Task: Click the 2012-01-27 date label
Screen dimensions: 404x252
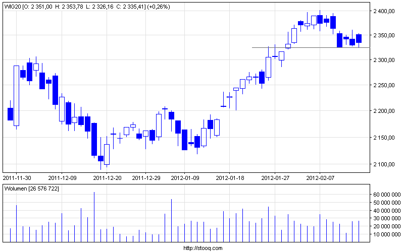Action: click(275, 178)
